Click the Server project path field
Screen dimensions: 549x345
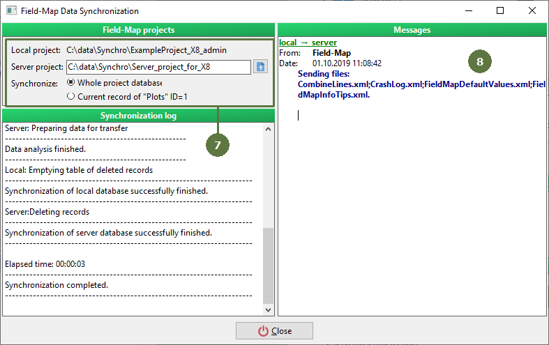pyautogui.click(x=158, y=68)
